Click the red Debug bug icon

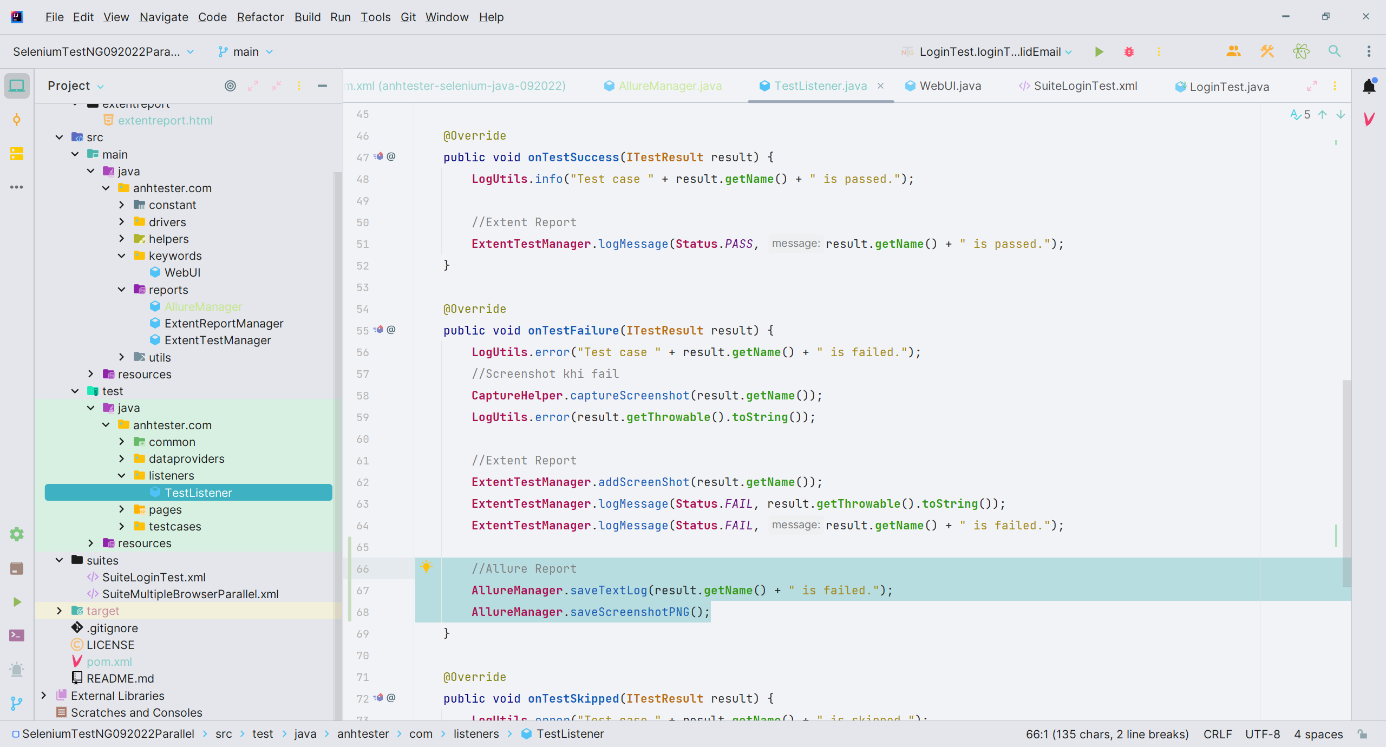pyautogui.click(x=1129, y=52)
